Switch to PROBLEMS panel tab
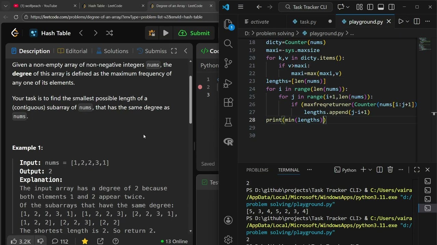Screen dimensions: 437x245 click(x=257, y=170)
